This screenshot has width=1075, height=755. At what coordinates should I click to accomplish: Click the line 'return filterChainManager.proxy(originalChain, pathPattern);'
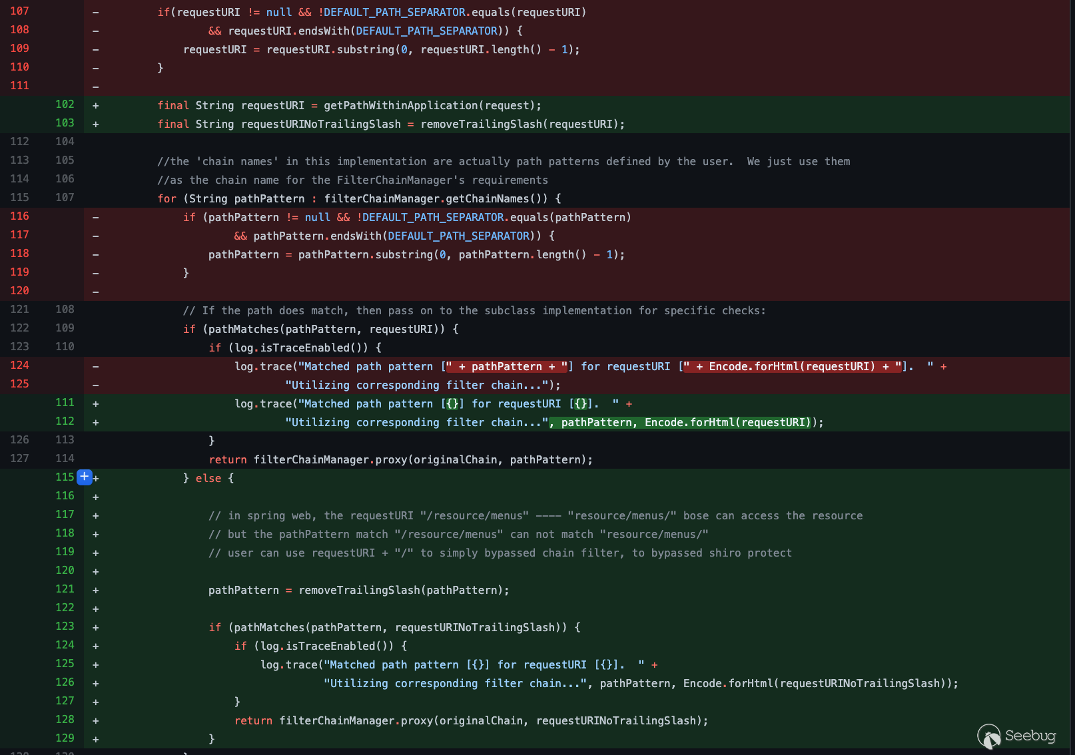pos(400,459)
